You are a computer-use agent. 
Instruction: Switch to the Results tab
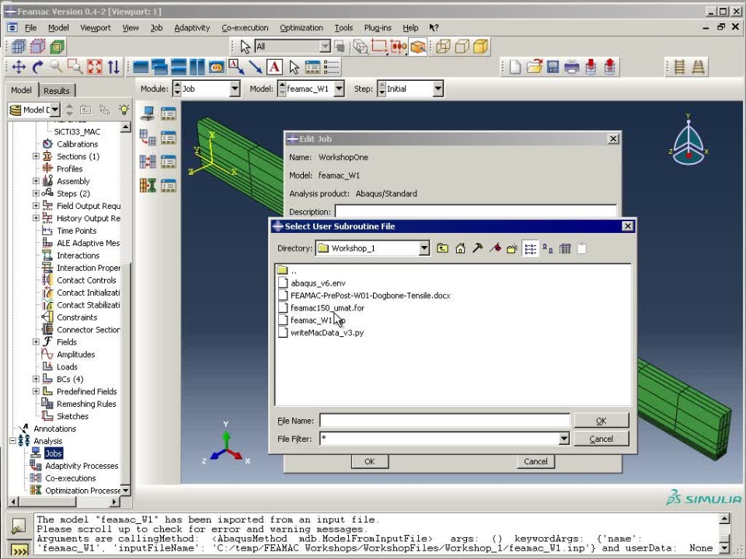[x=57, y=90]
